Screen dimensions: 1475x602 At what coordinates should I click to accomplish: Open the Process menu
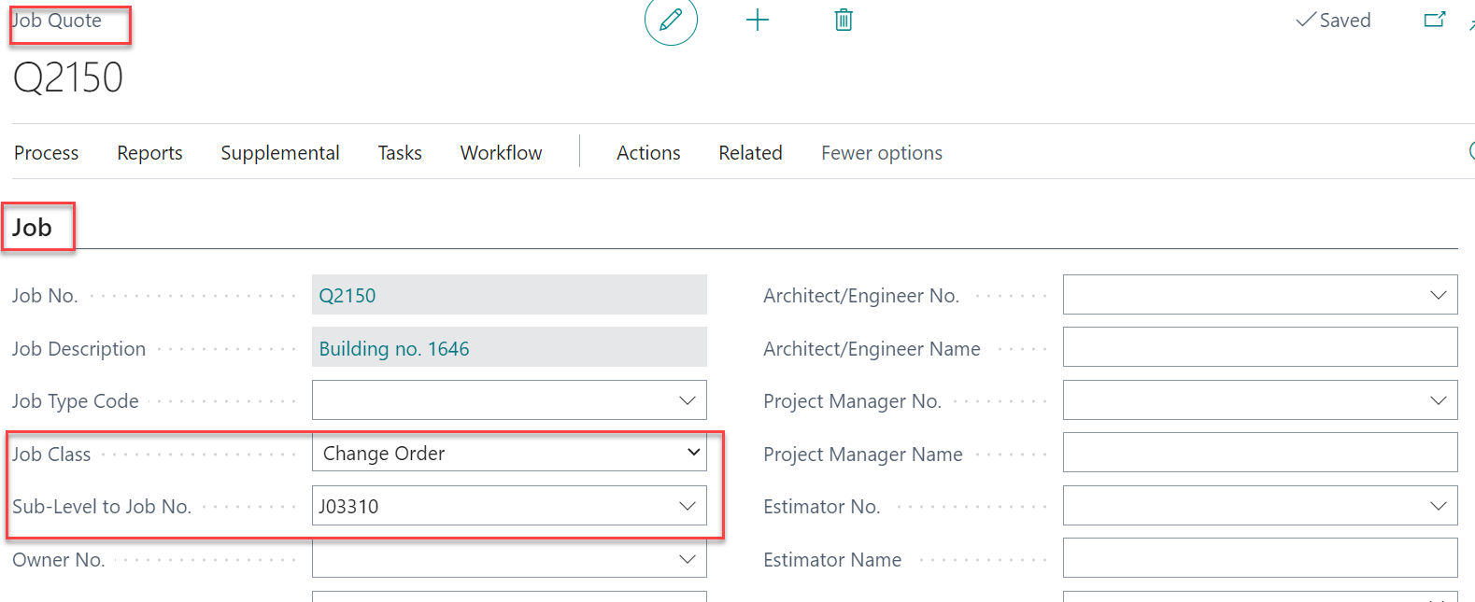point(47,153)
